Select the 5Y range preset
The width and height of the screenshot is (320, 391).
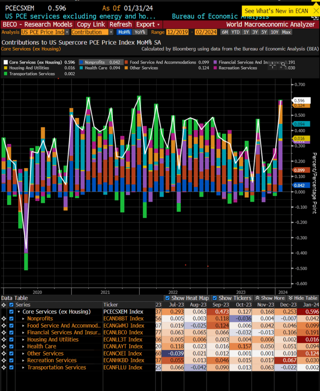click(x=264, y=32)
